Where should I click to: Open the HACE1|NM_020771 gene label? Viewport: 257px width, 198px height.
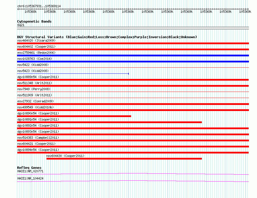click(x=30, y=171)
